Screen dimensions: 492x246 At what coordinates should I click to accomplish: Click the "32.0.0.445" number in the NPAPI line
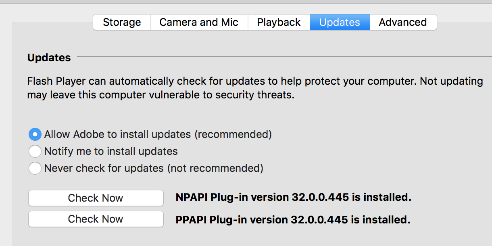point(319,198)
